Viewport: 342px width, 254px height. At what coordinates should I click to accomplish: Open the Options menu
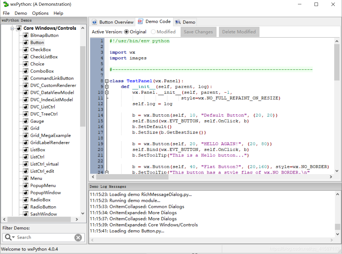40,13
